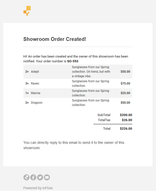Viewport: 156px width, 191px height.
Task: Click the Powered by inFlow link
Action: [x=38, y=188]
